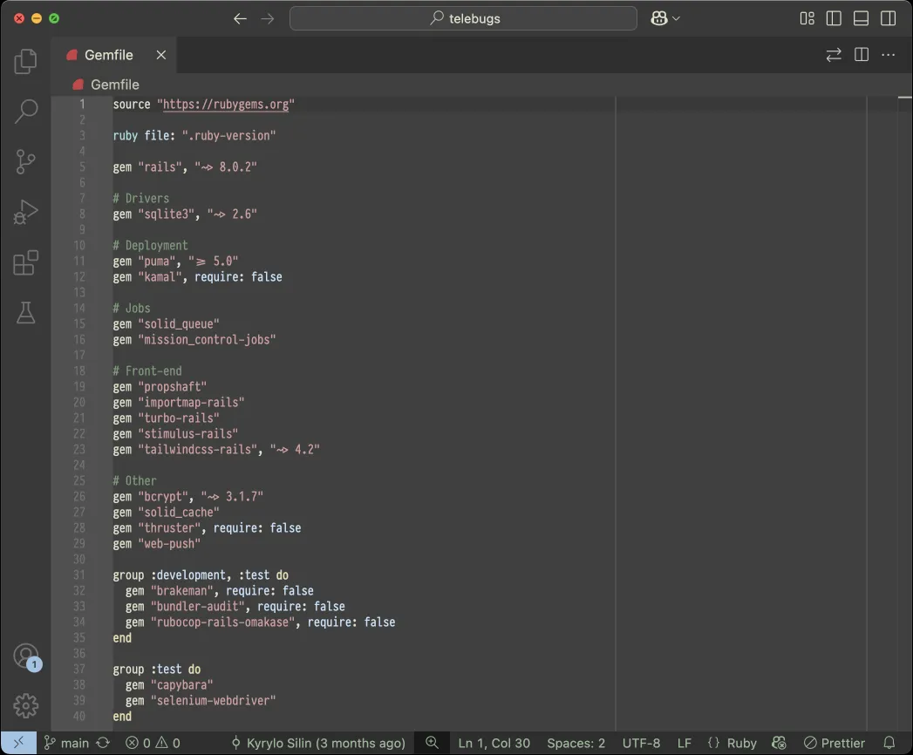Synchronize changes icon in status bar
The width and height of the screenshot is (913, 755).
coord(103,743)
